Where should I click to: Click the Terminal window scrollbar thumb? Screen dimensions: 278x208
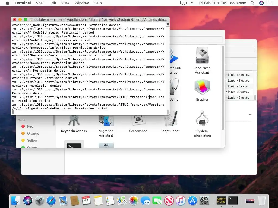point(168,112)
